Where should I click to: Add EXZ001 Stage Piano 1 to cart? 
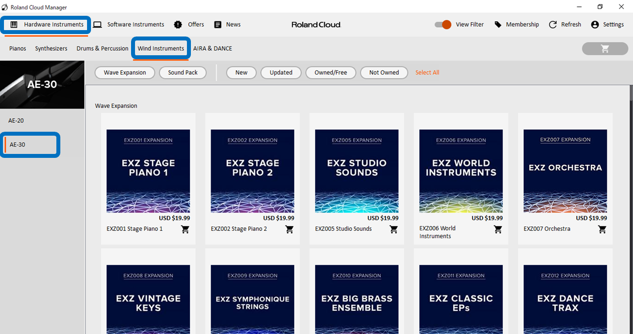point(185,229)
